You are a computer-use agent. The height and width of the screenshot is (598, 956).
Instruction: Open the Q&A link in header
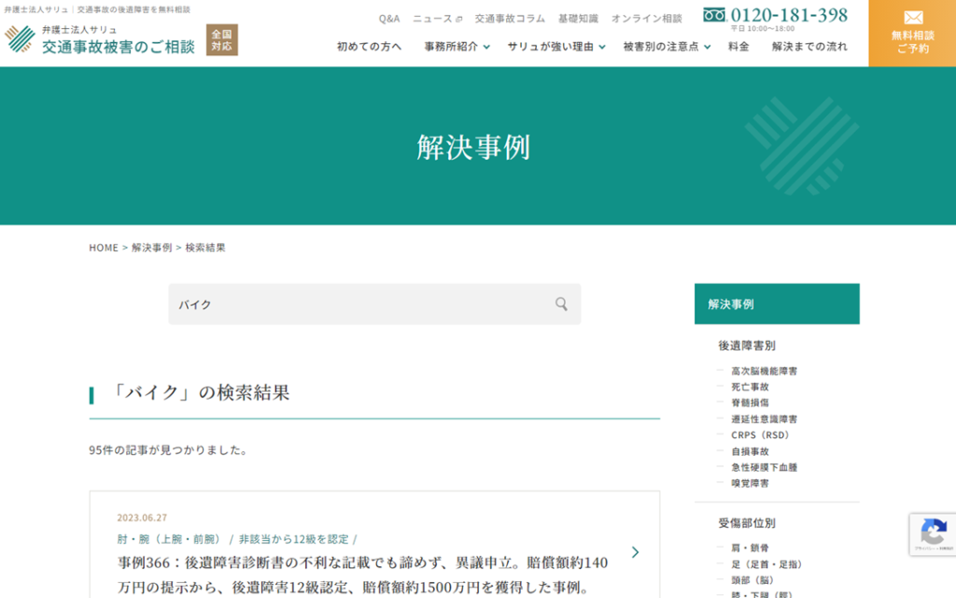point(388,19)
